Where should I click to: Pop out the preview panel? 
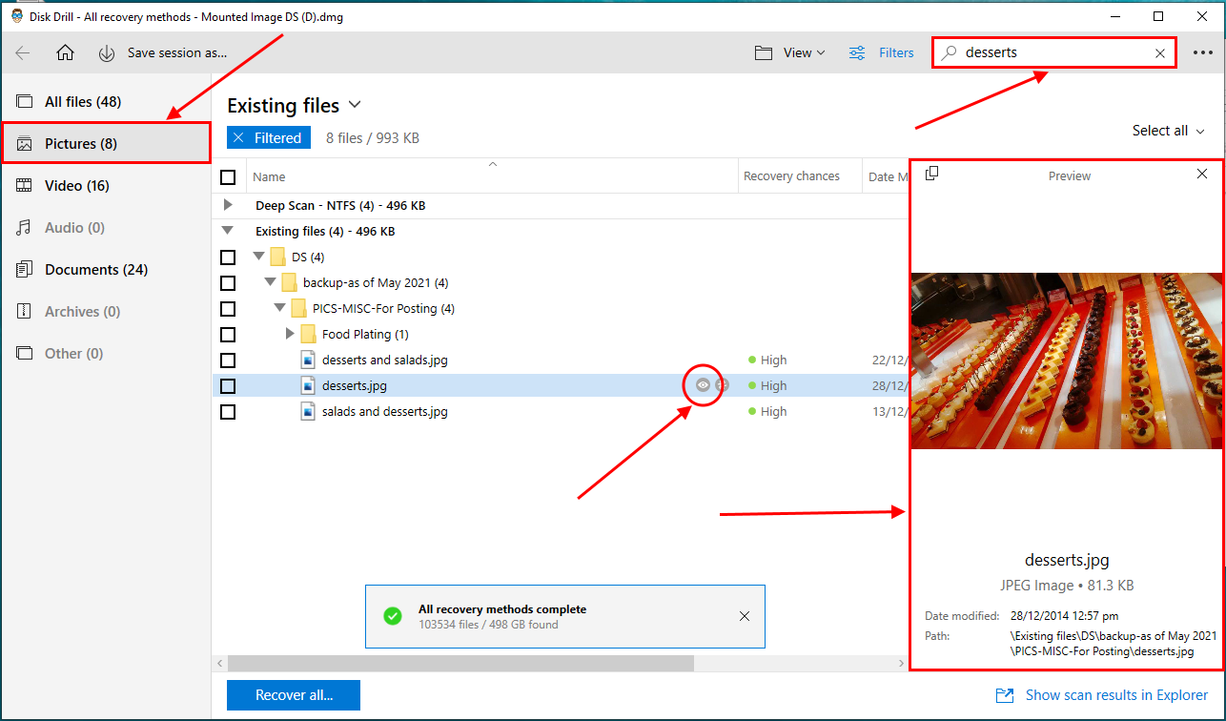tap(932, 173)
